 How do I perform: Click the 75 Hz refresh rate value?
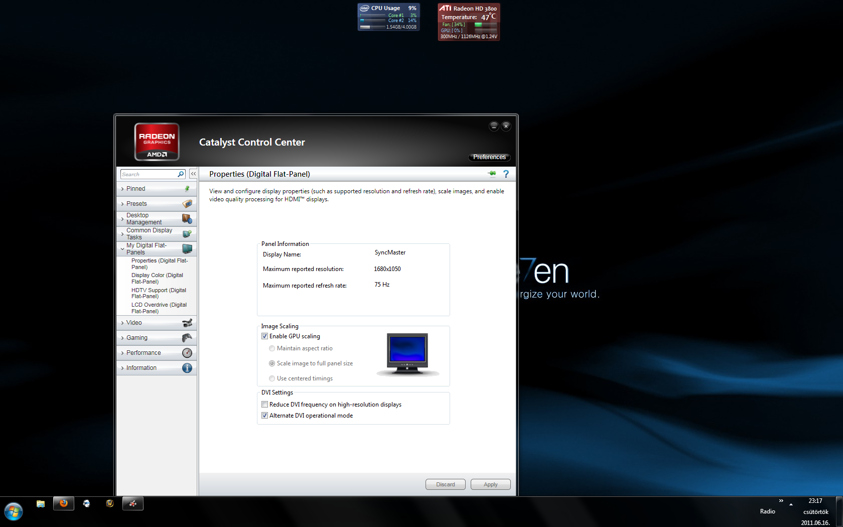pyautogui.click(x=382, y=285)
